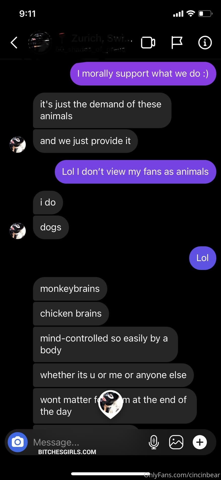Tap the back arrow icon
This screenshot has height=480, width=221.
(x=14, y=42)
